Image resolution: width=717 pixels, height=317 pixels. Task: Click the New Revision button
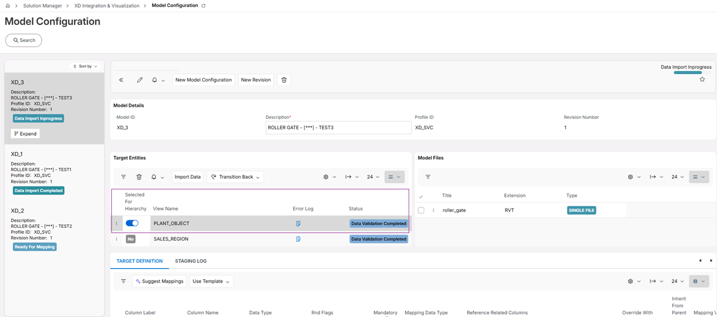256,80
